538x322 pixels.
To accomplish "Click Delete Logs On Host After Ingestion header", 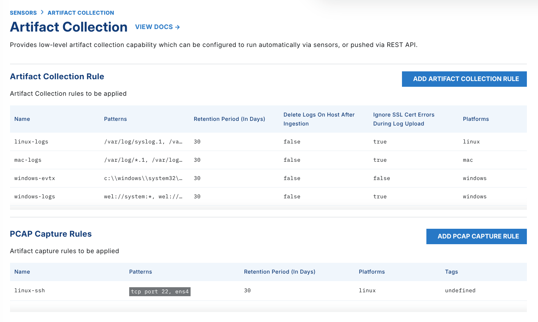I will pyautogui.click(x=319, y=119).
